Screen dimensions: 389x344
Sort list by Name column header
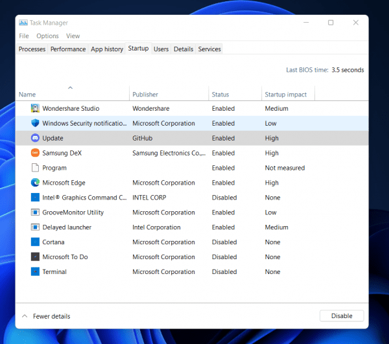tap(27, 95)
